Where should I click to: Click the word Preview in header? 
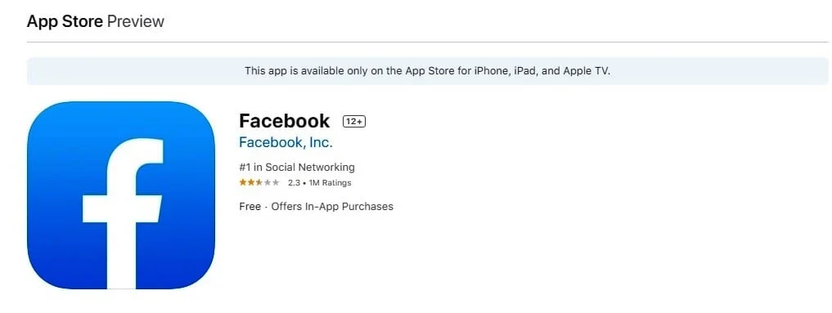pyautogui.click(x=136, y=21)
